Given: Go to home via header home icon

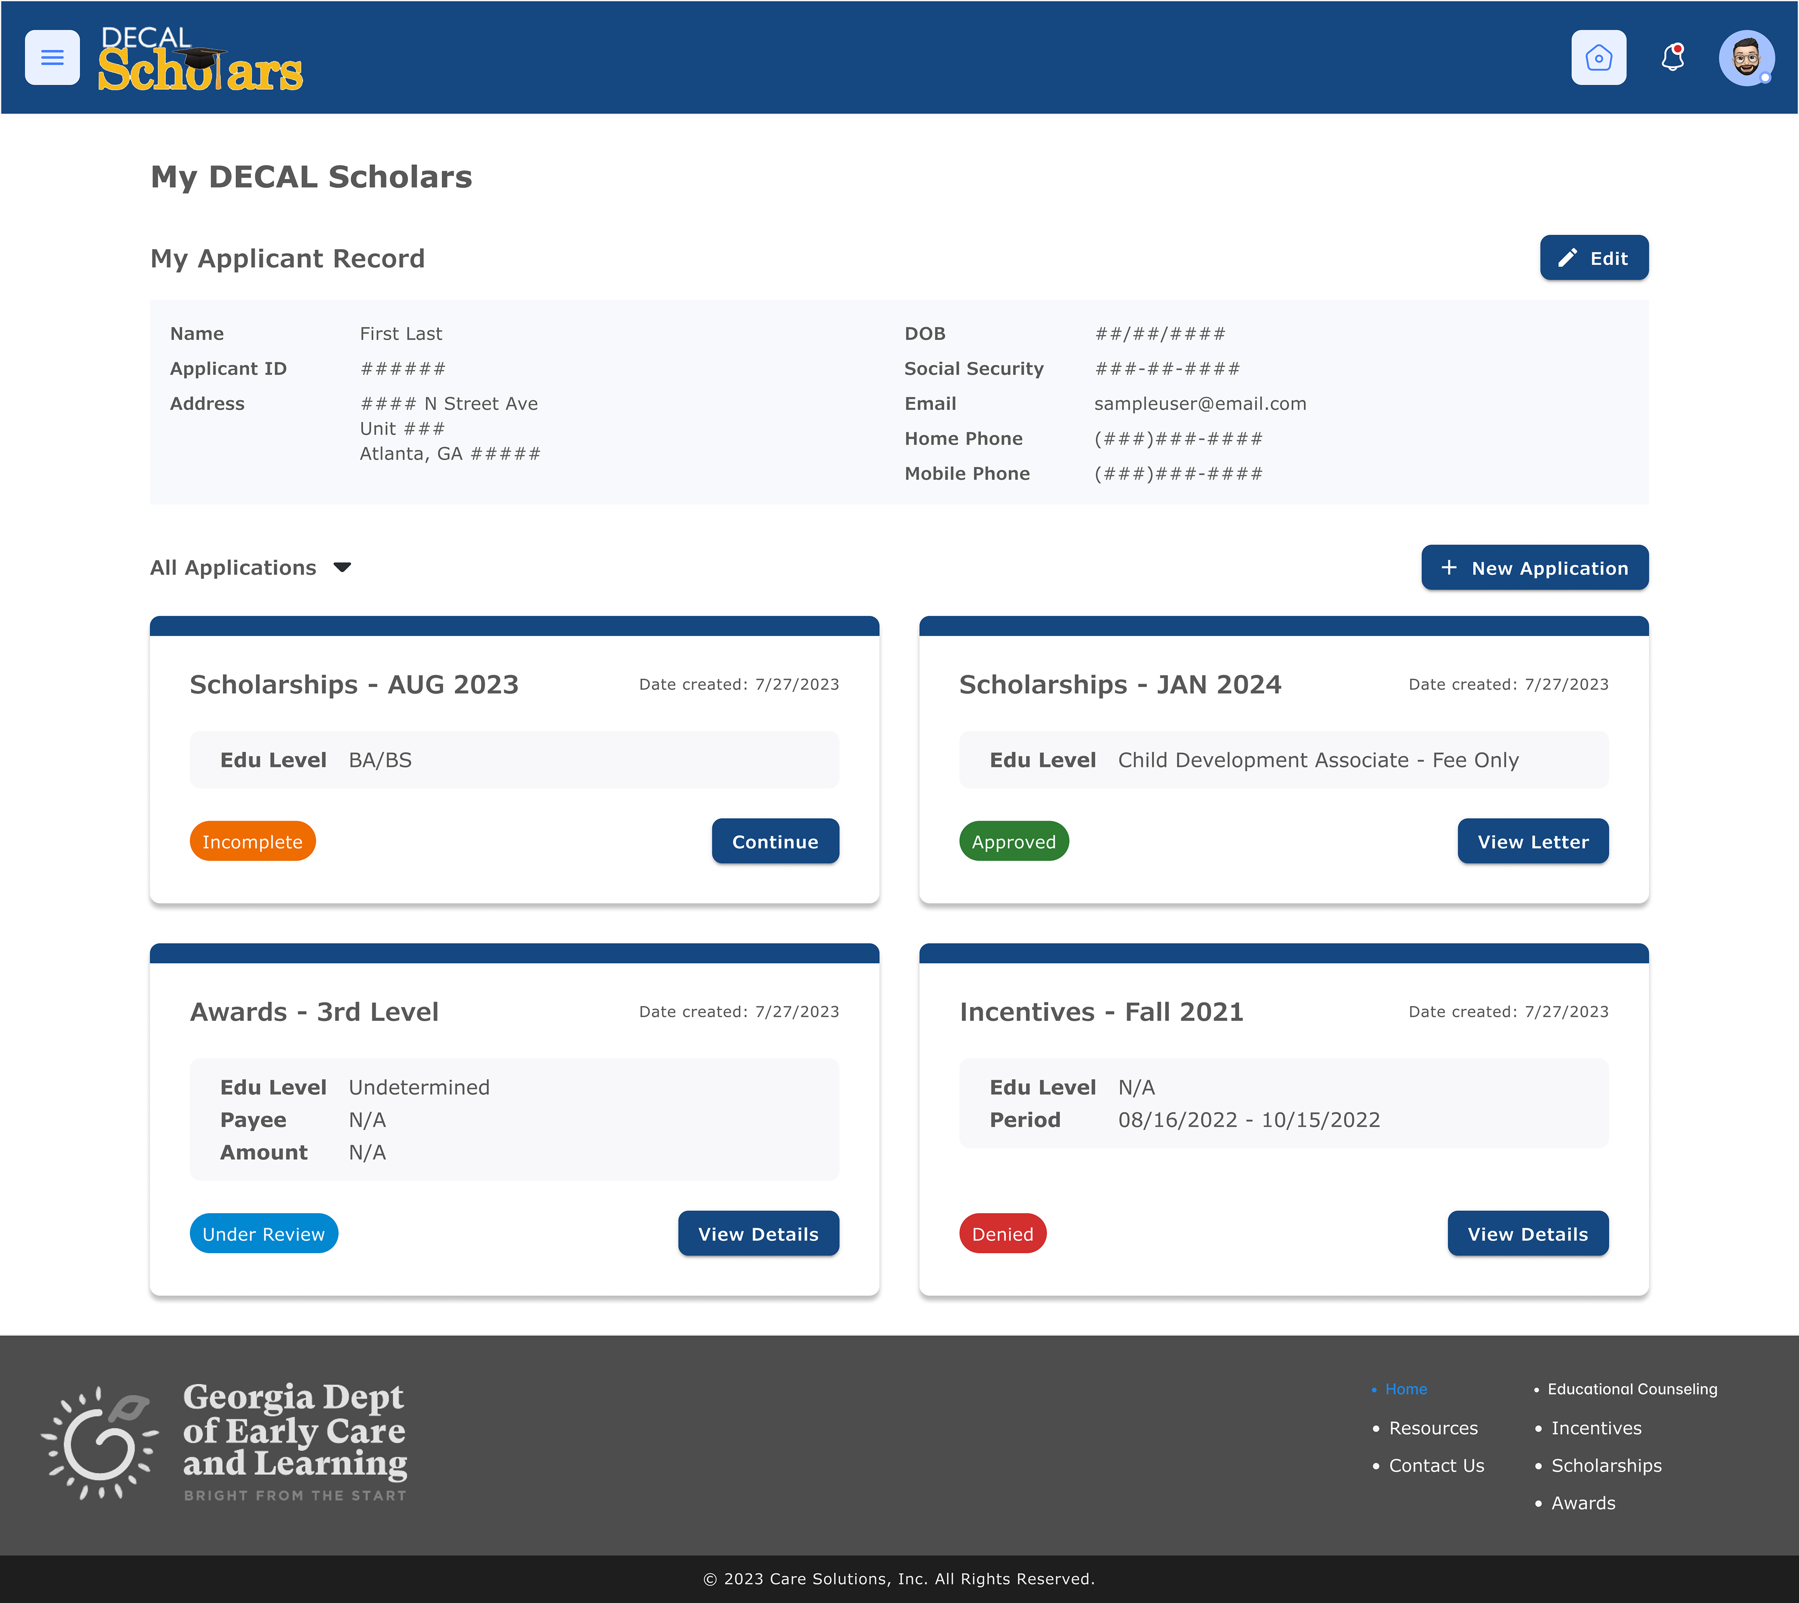Looking at the screenshot, I should (1598, 57).
